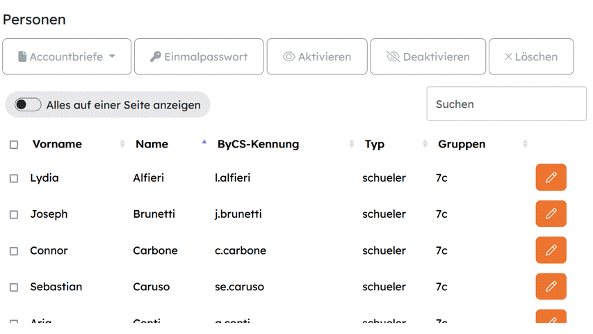This screenshot has height=334, width=593.
Task: Click the Aktivieren eye button
Action: [x=317, y=56]
